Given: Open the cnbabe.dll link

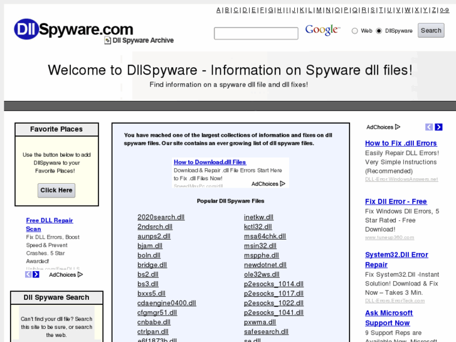Looking at the screenshot, I should [x=154, y=322].
